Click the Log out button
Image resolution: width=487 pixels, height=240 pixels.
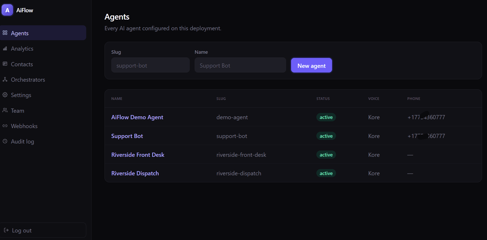tap(43, 230)
